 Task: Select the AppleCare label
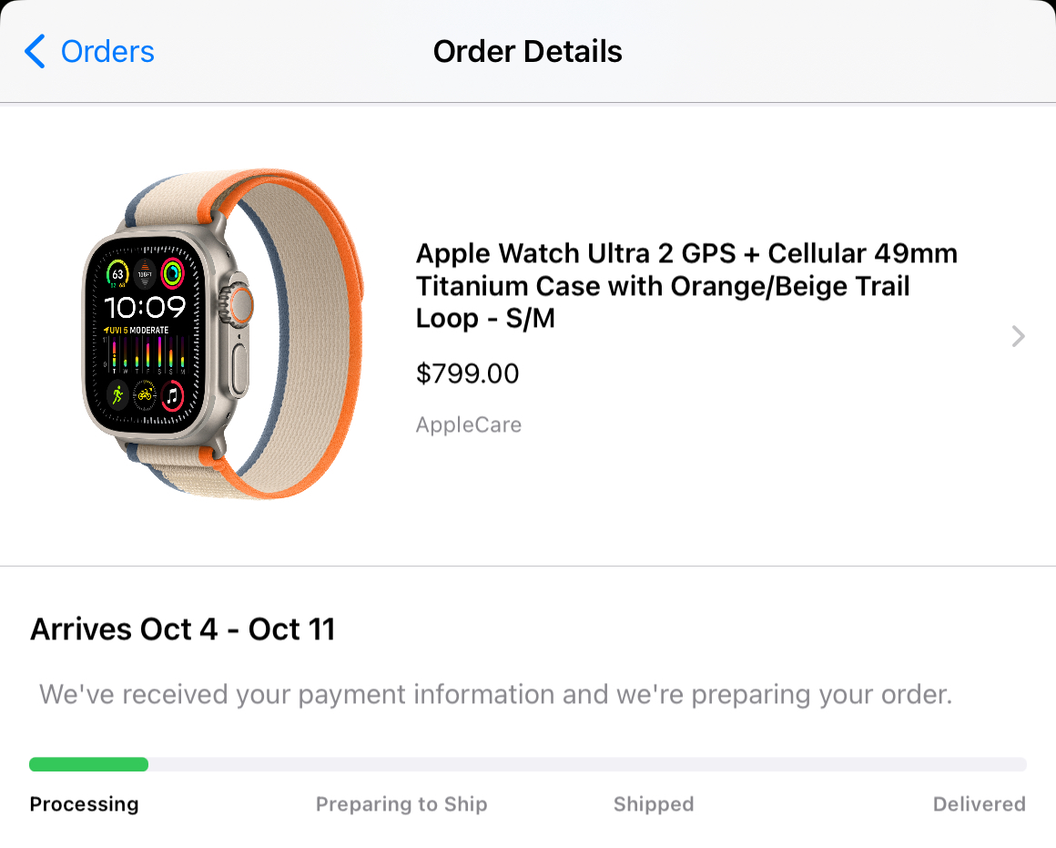(468, 424)
